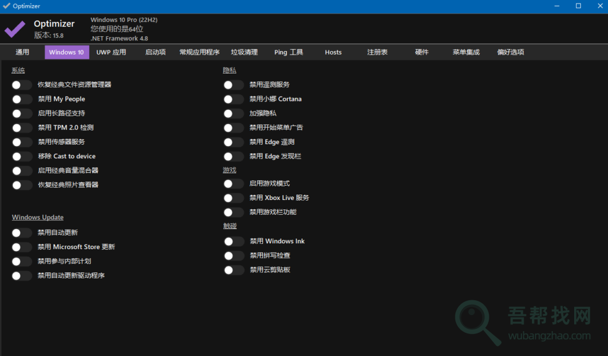This screenshot has height=356, width=608.
Task: Click the 隐私 section heading
Action: click(229, 71)
